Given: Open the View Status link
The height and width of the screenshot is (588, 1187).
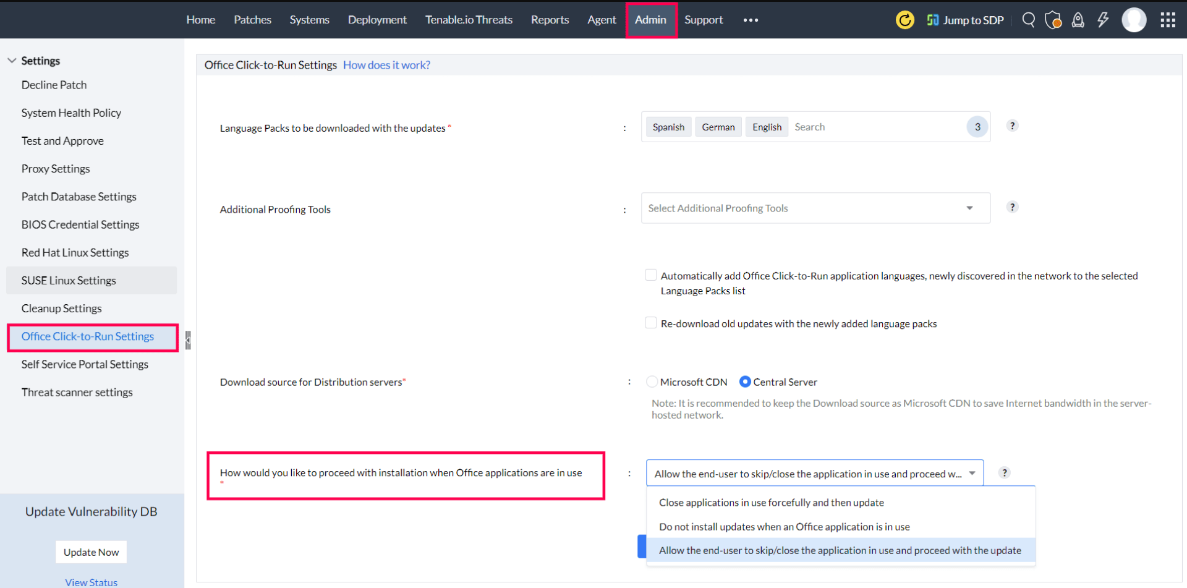Looking at the screenshot, I should [x=91, y=582].
